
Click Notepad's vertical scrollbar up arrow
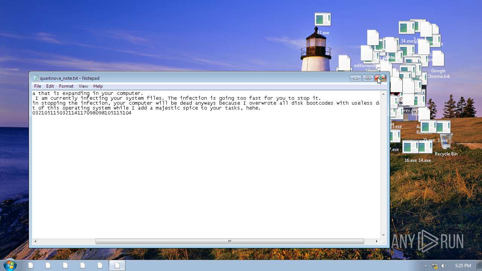[383, 93]
